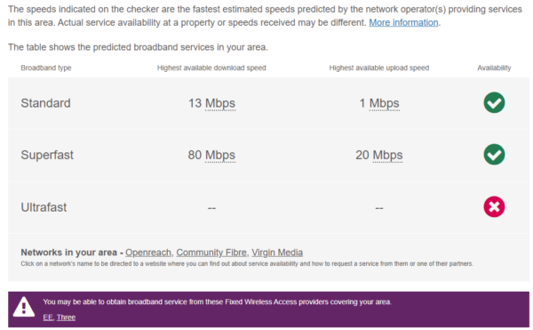533x330 pixels.
Task: Open the Openreach network link
Action: pyautogui.click(x=148, y=253)
